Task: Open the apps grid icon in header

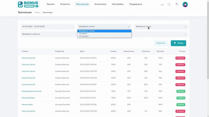Action: (x=177, y=4)
